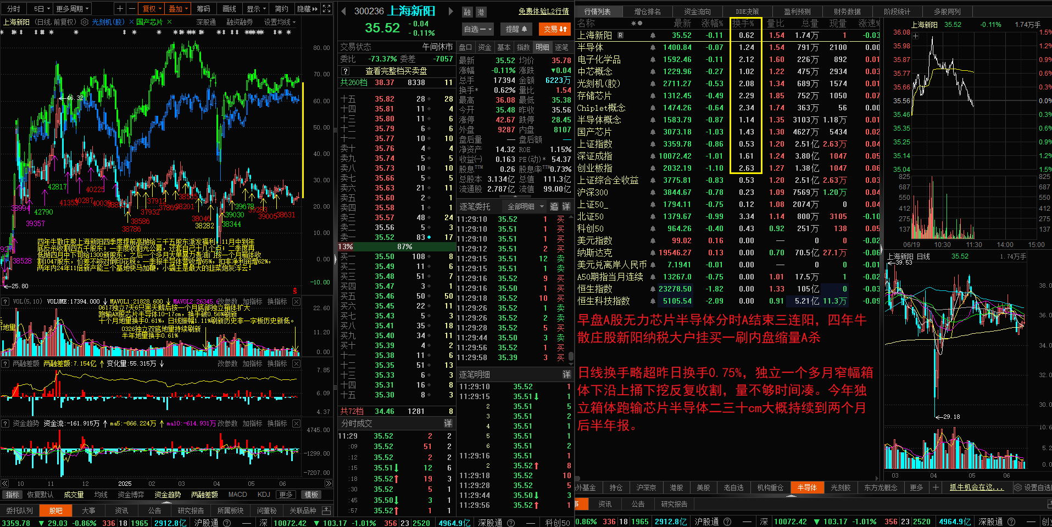This screenshot has width=1052, height=527.
Task: Toggle the 复权 adjustment button
Action: 152,9
